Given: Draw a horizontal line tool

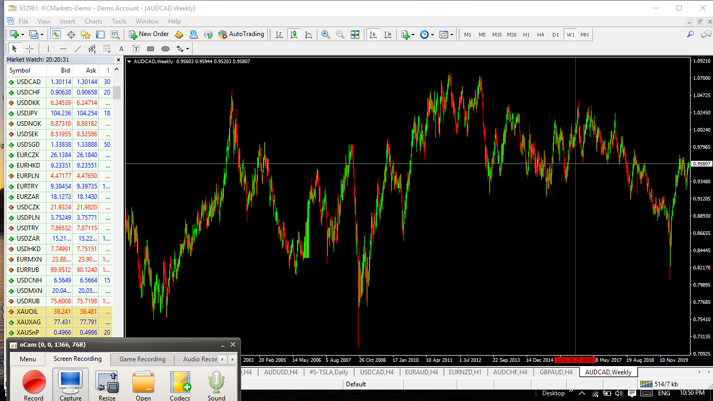Looking at the screenshot, I should point(63,49).
